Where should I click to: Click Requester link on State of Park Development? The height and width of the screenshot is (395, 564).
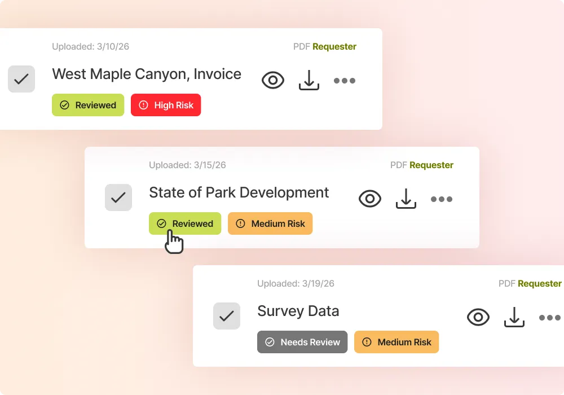click(x=431, y=165)
